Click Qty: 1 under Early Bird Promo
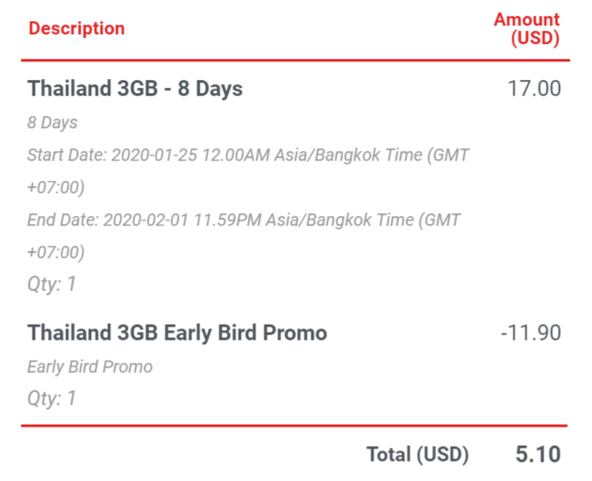This screenshot has height=481, width=592. (52, 398)
